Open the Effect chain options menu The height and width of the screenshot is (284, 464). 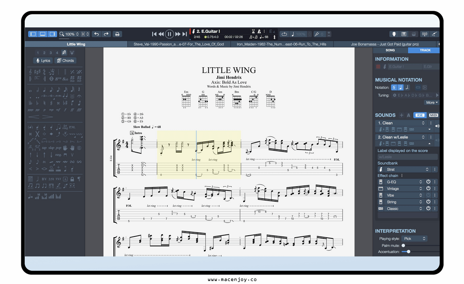[x=402, y=176]
